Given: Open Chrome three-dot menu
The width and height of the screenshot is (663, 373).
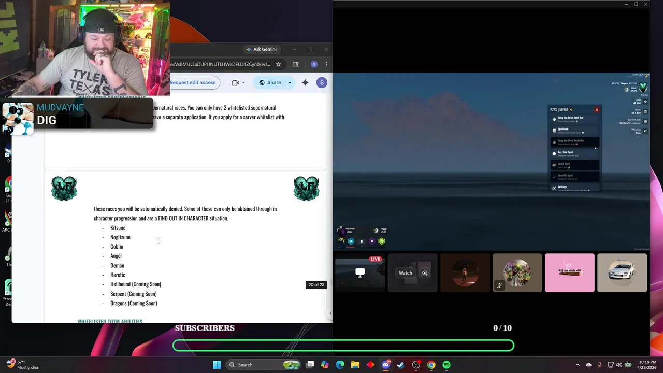Looking at the screenshot, I should (326, 64).
